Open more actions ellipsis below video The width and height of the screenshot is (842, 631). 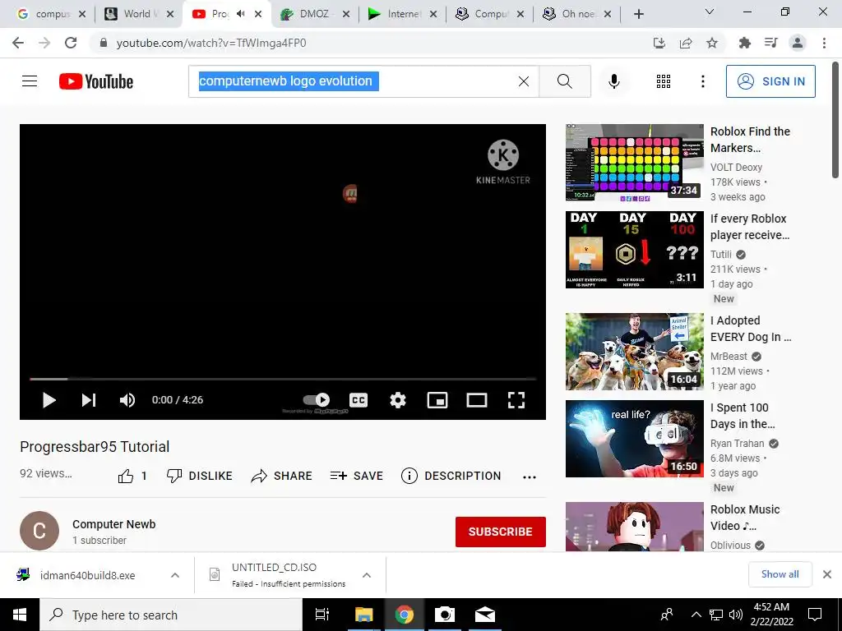(x=530, y=477)
